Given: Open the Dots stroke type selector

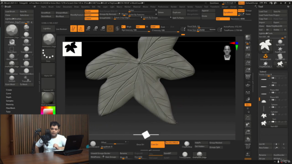Looking at the screenshot, I should 48,55.
